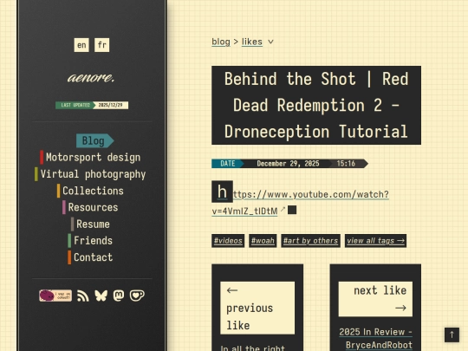Open the RSS feed icon
Image resolution: width=468 pixels, height=351 pixels.
coord(83,296)
